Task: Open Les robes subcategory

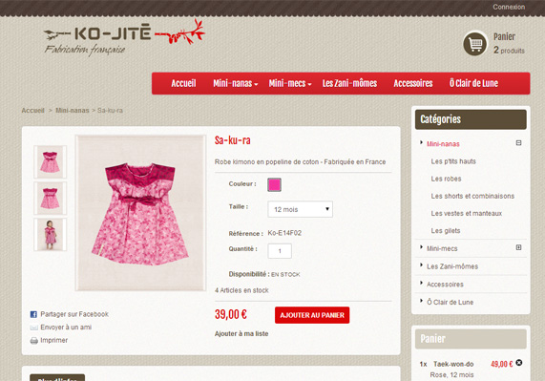Action: pos(446,179)
